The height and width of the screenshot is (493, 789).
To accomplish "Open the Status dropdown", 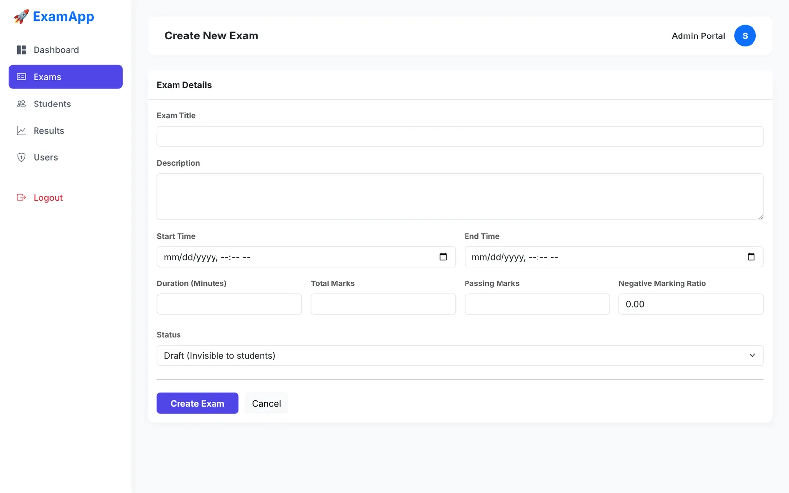I will click(460, 355).
